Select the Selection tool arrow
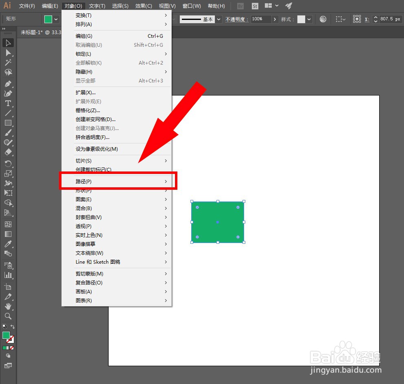 (8, 43)
